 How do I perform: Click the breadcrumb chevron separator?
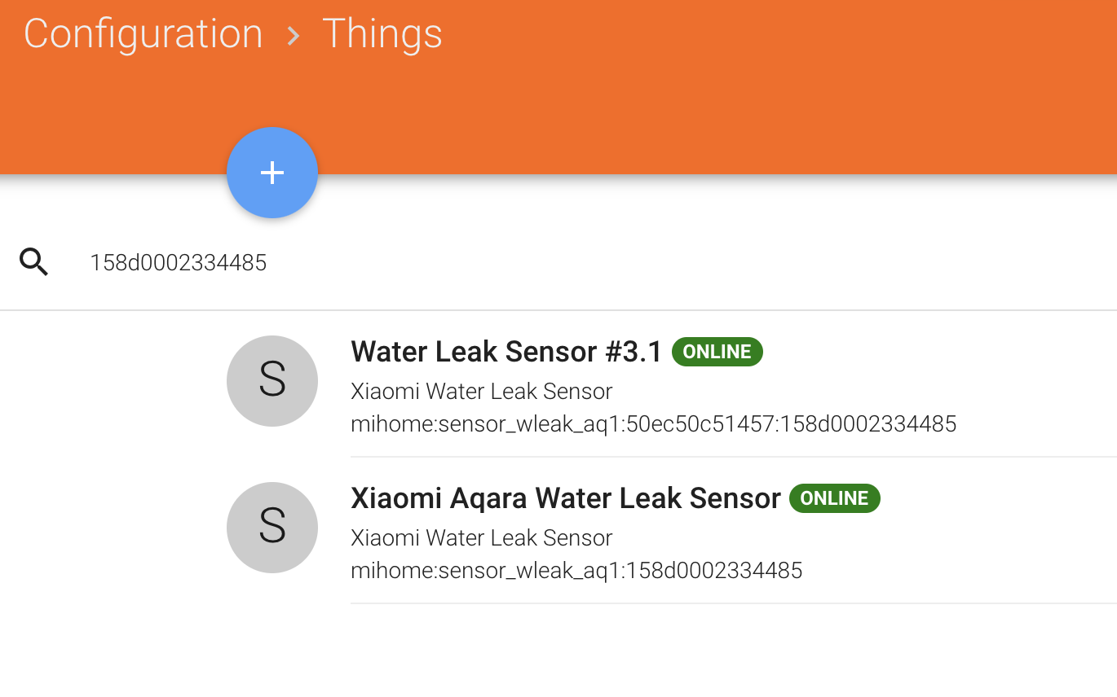point(293,36)
